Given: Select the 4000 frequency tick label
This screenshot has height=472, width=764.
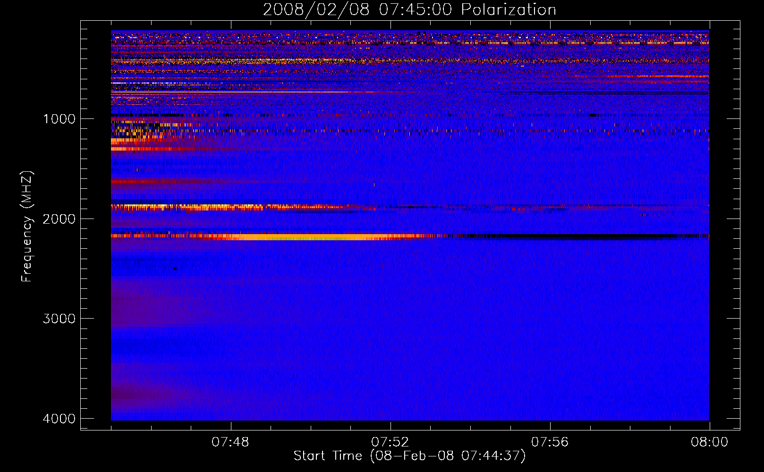Looking at the screenshot, I should (59, 419).
